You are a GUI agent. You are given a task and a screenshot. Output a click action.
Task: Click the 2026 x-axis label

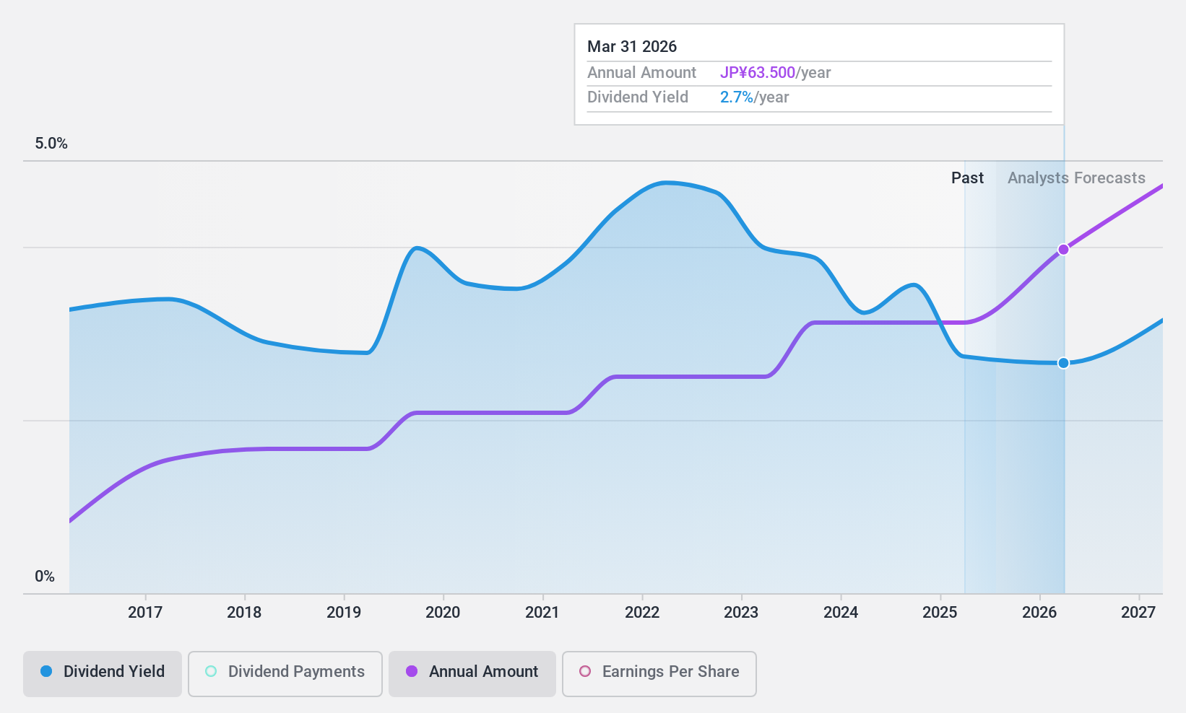pyautogui.click(x=1039, y=613)
